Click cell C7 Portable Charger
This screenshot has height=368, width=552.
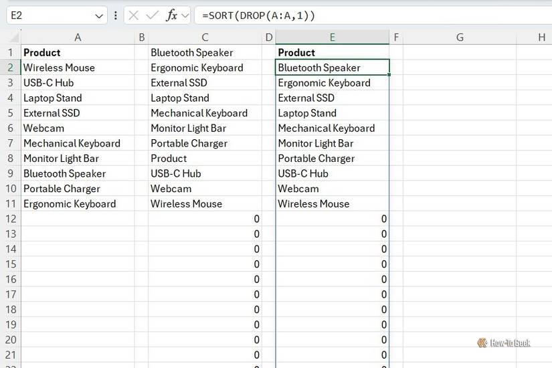click(205, 143)
